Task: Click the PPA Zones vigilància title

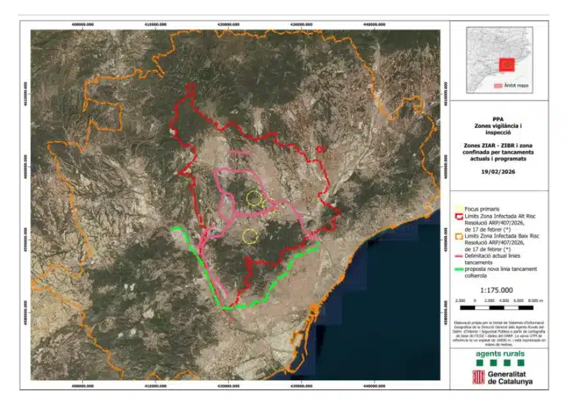Action: pyautogui.click(x=499, y=124)
